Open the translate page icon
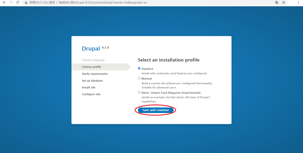The width and height of the screenshot is (303, 153). point(277,3)
